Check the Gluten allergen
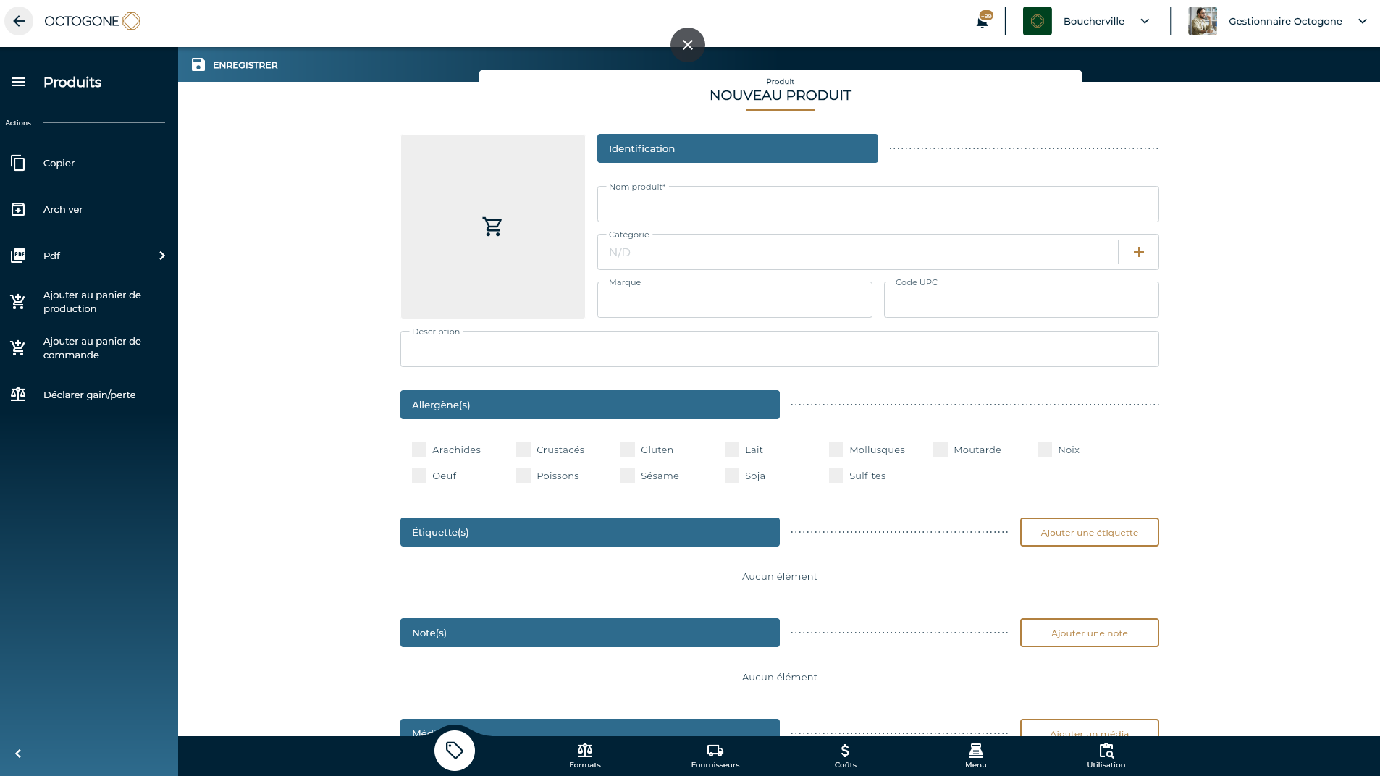The image size is (1380, 776). (x=628, y=450)
